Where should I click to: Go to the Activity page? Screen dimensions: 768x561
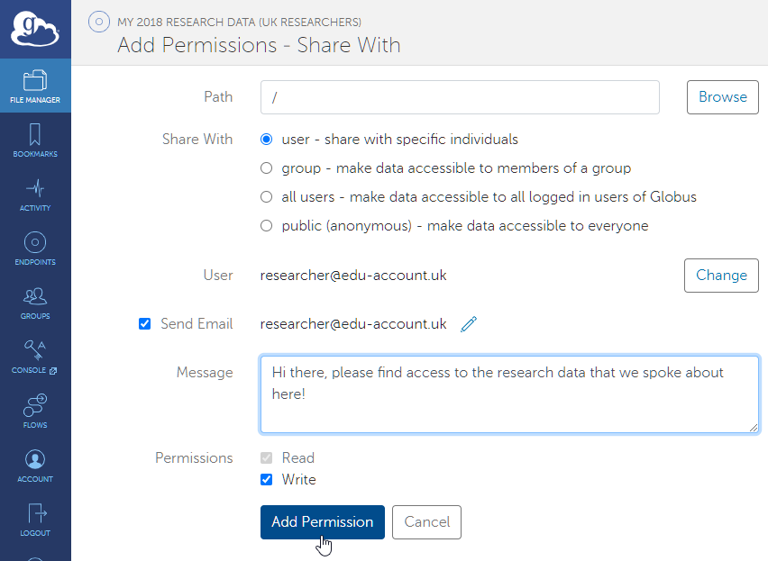(35, 195)
